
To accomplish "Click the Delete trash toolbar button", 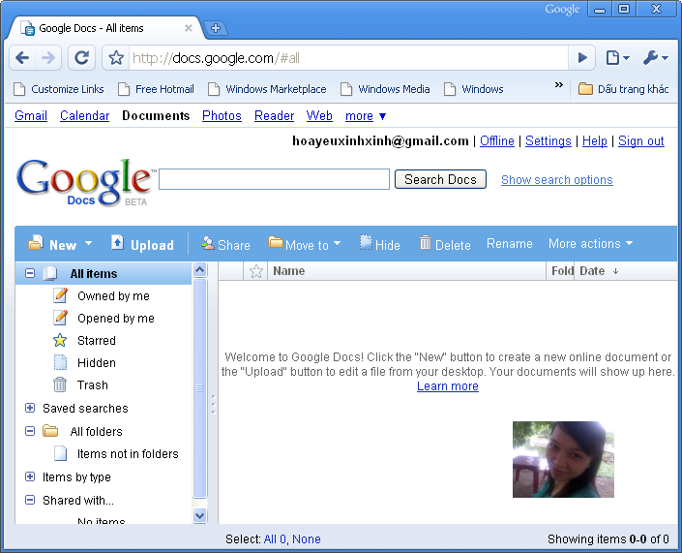I will [445, 244].
